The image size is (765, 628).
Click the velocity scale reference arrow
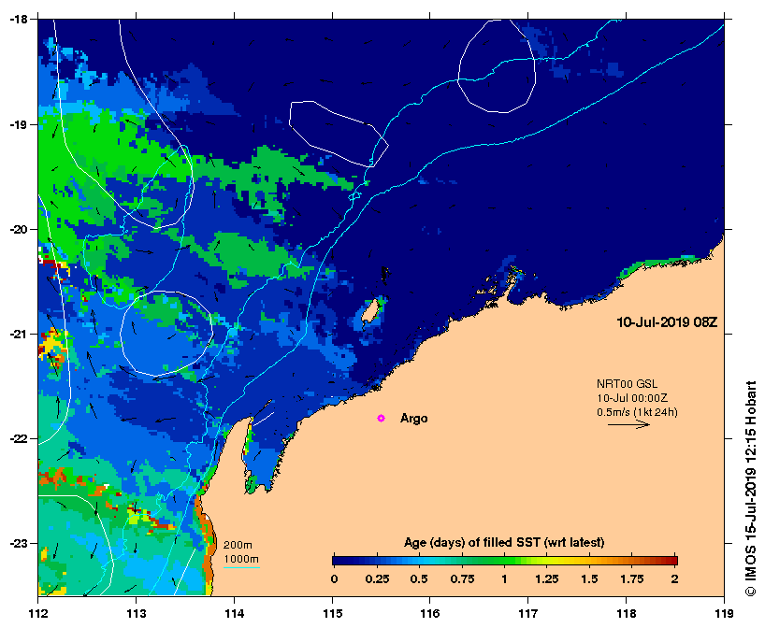[x=628, y=424]
